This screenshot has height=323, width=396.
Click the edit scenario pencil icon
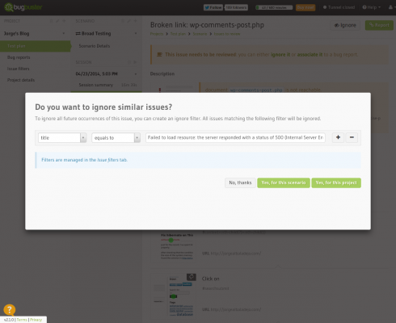[129, 21]
